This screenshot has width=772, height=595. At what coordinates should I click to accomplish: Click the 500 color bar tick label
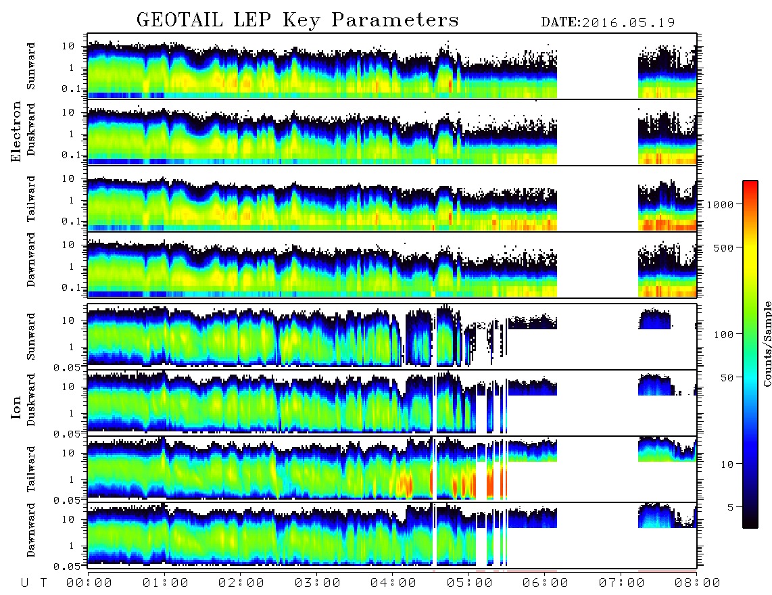pos(723,247)
